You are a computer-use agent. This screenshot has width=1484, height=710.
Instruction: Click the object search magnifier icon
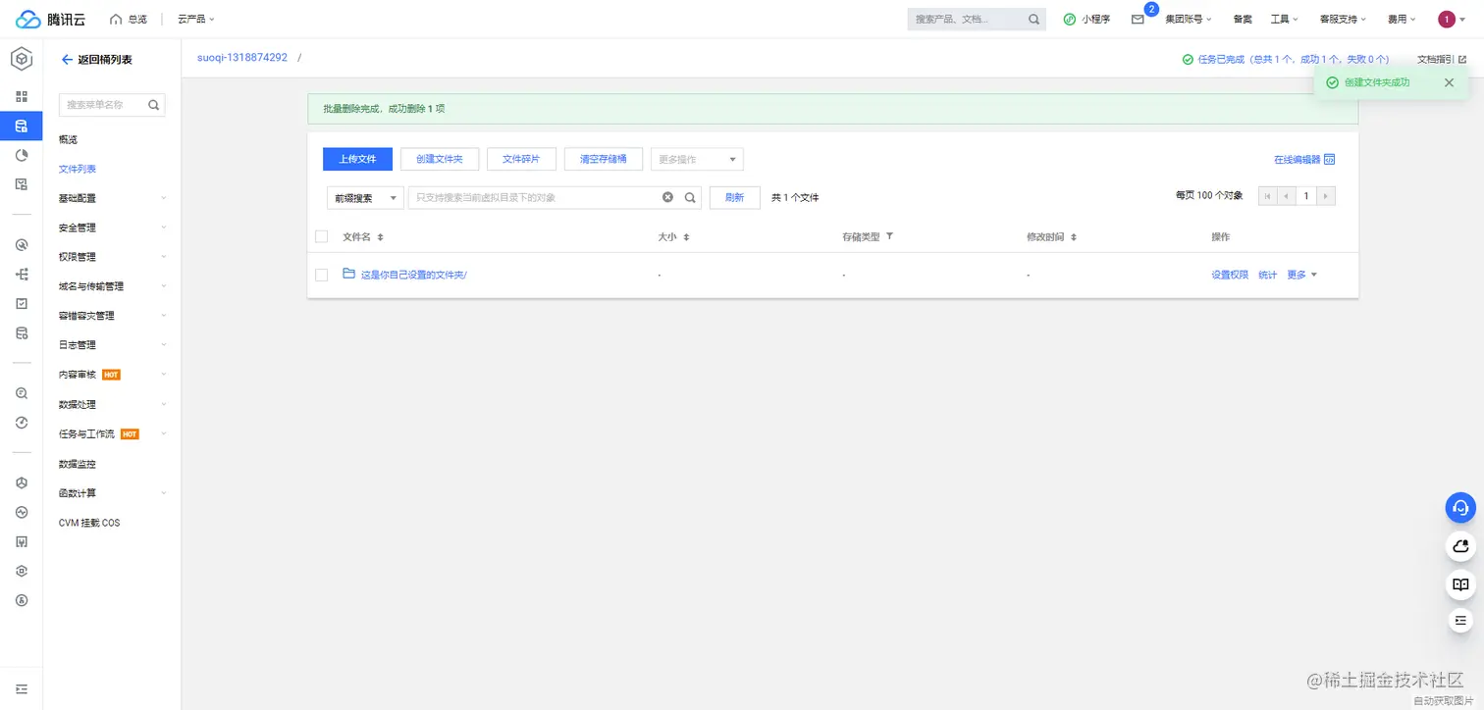pos(690,197)
